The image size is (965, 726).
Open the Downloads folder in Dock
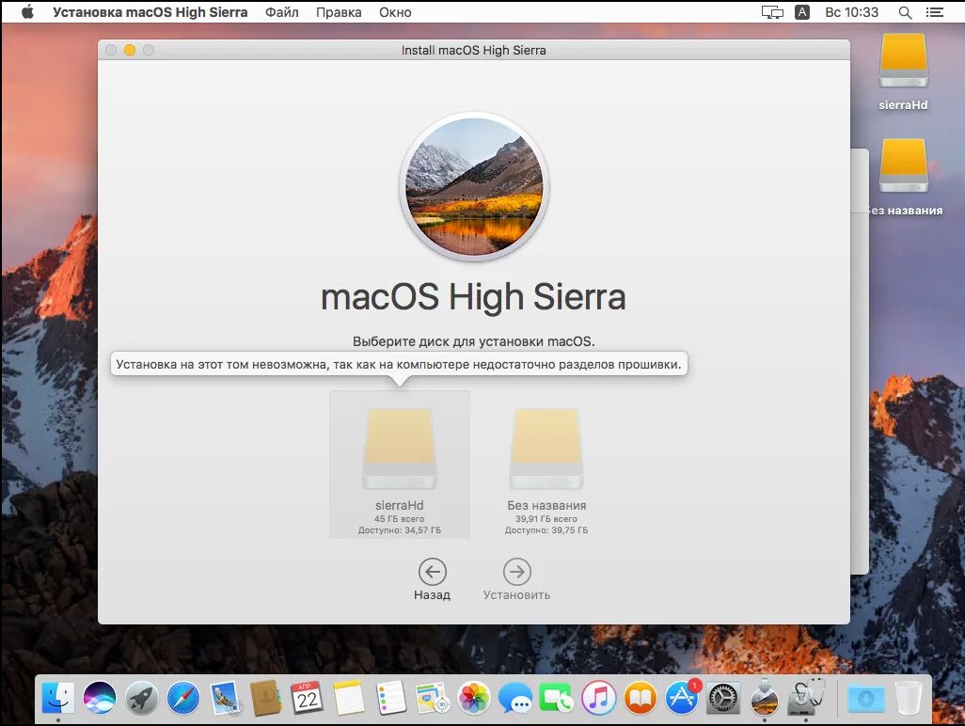click(x=866, y=698)
